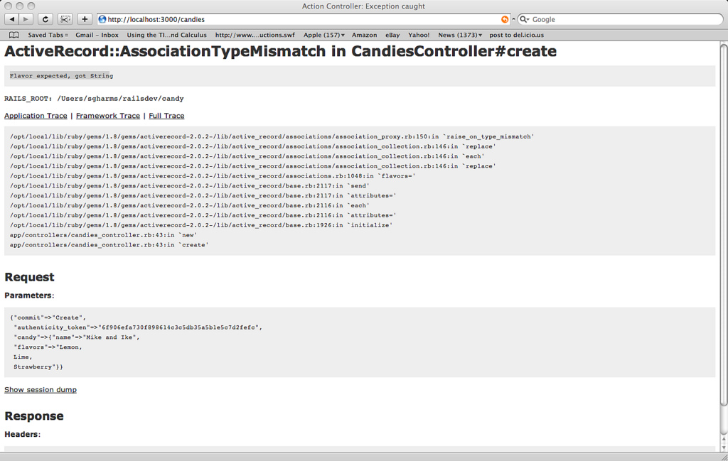This screenshot has width=728, height=461.
Task: Show the Application Trace
Action: (36, 116)
